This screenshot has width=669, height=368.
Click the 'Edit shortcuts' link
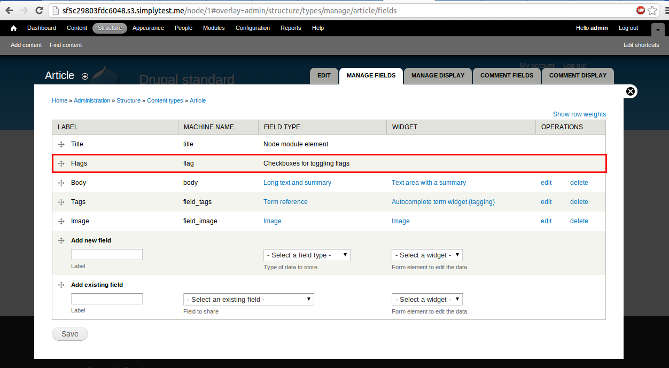[x=641, y=45]
